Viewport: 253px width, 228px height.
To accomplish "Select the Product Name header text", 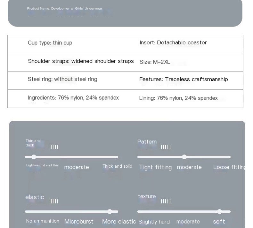I will [65, 9].
